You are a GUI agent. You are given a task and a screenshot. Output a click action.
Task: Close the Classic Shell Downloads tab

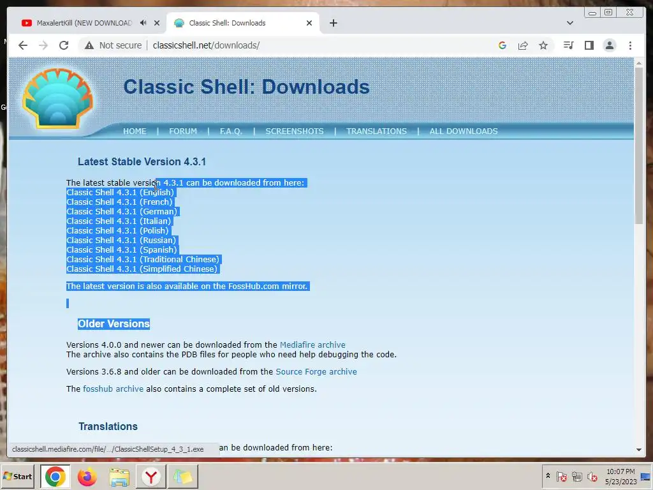[x=309, y=23]
